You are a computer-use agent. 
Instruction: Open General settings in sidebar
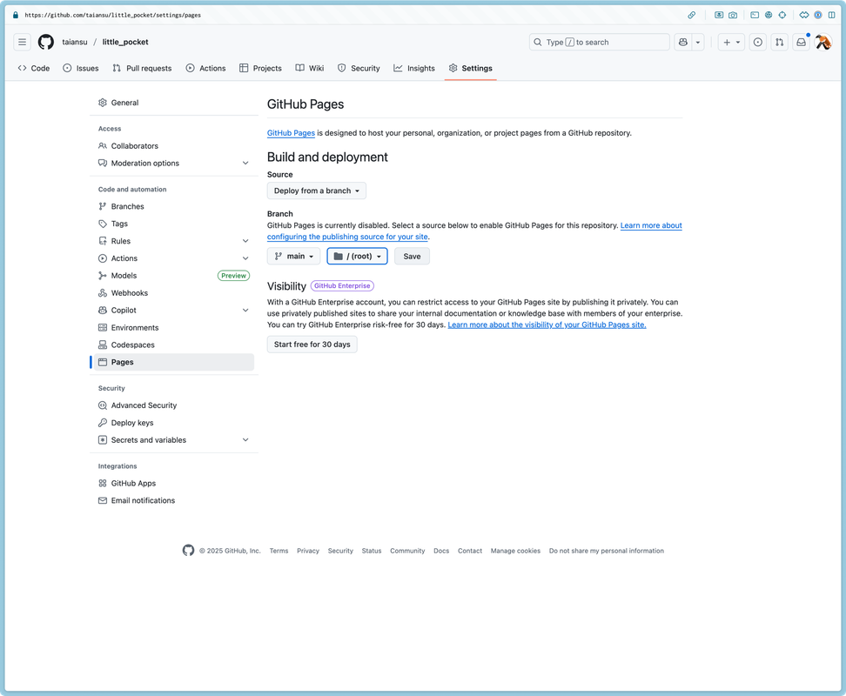click(174, 103)
